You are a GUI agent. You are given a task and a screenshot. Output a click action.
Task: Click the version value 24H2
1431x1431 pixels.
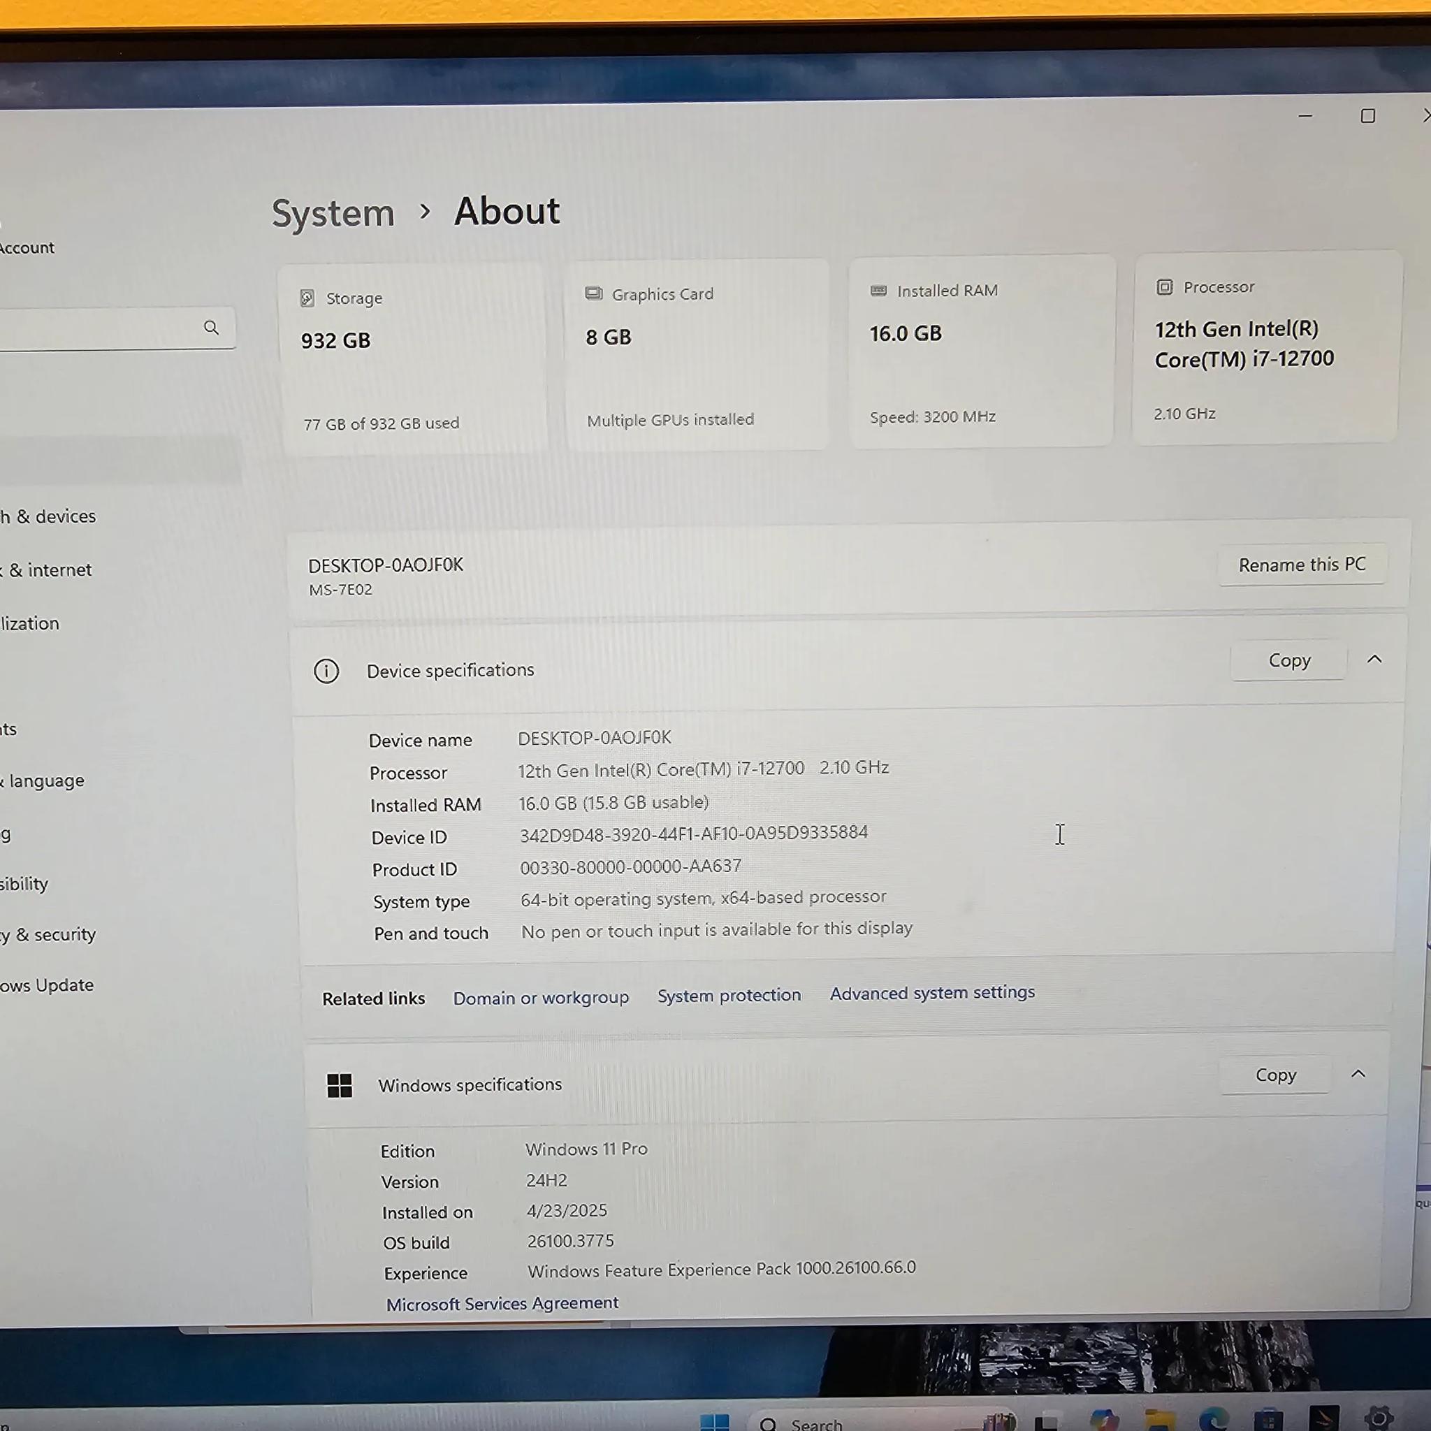pos(546,1180)
